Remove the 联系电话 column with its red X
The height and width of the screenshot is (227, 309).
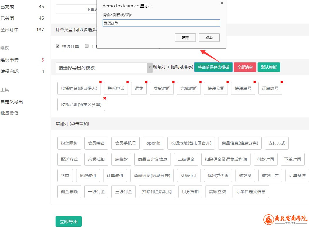click(128, 82)
